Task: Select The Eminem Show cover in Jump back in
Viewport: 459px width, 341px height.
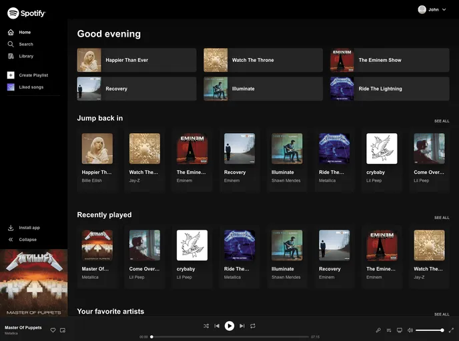Action: point(192,149)
